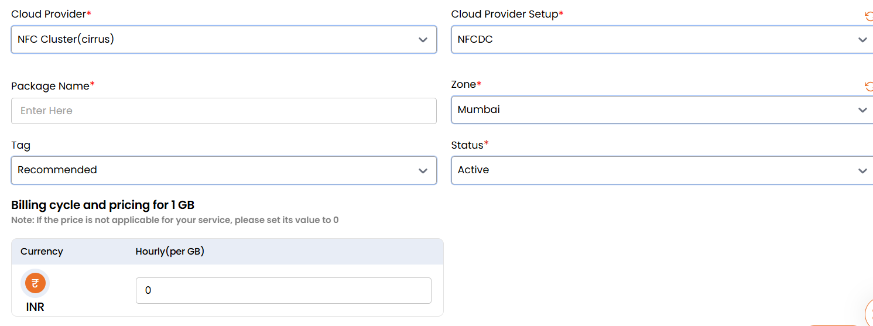Image resolution: width=873 pixels, height=326 pixels.
Task: Click the orange rupee currency icon
Action: click(35, 284)
